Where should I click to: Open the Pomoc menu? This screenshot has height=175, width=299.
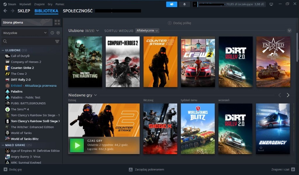(60, 4)
